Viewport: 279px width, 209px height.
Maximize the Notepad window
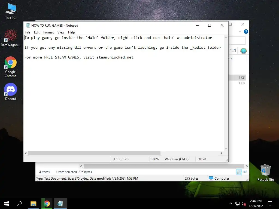pos(210,25)
